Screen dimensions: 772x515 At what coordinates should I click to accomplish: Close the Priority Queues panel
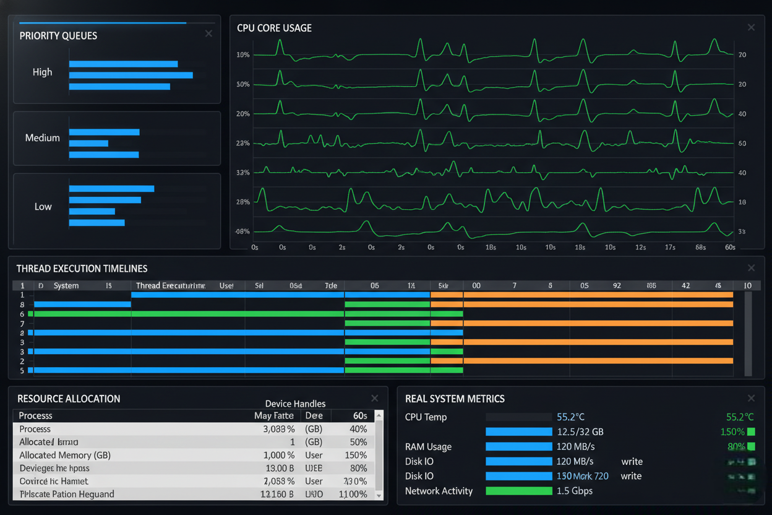pos(208,33)
